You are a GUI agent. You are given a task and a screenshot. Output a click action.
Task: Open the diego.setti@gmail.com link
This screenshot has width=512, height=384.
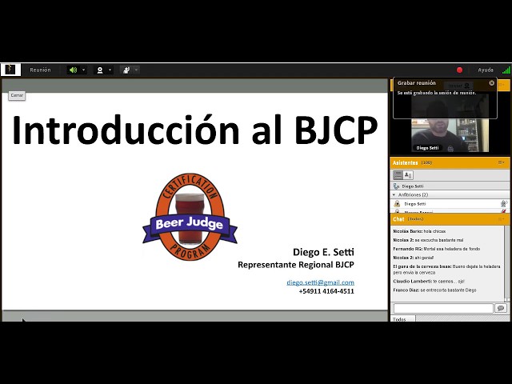tap(320, 282)
